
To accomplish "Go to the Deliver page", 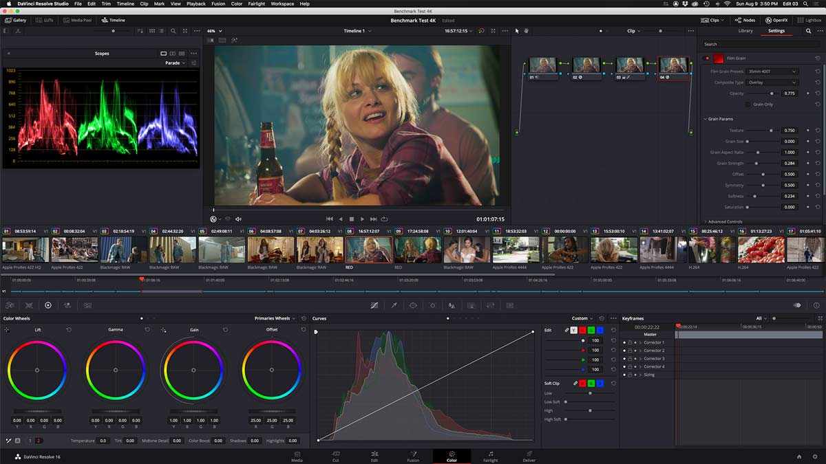I will [x=529, y=456].
